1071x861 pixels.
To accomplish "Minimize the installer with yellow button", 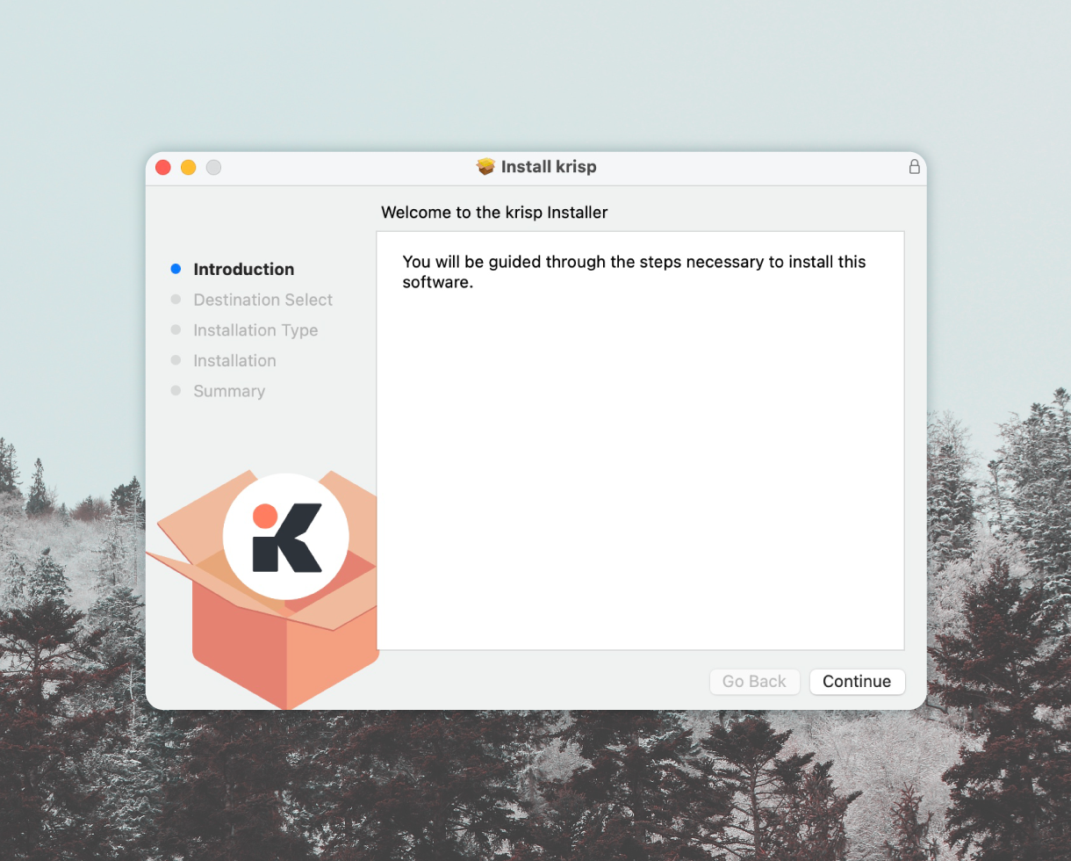I will coord(188,167).
